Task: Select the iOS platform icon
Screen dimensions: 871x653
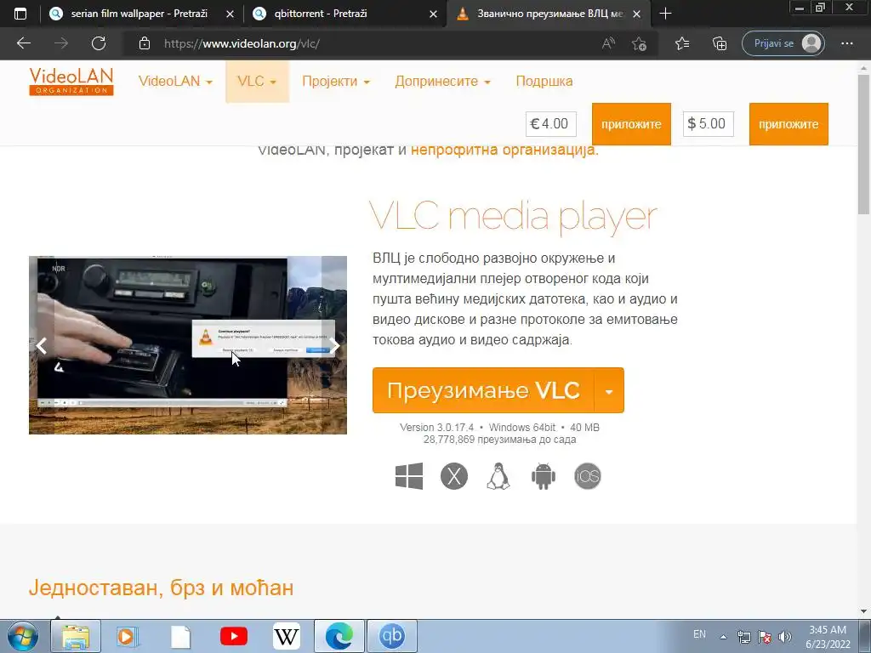Action: pos(588,476)
